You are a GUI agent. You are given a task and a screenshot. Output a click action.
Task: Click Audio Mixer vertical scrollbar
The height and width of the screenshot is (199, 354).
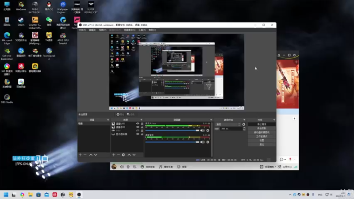212,139
